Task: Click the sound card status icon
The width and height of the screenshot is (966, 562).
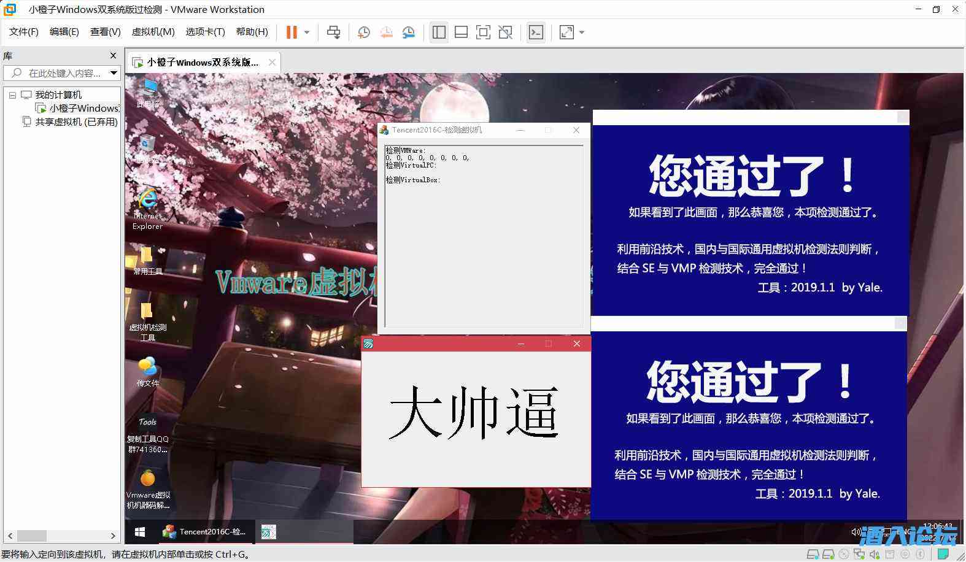Action: [x=874, y=555]
